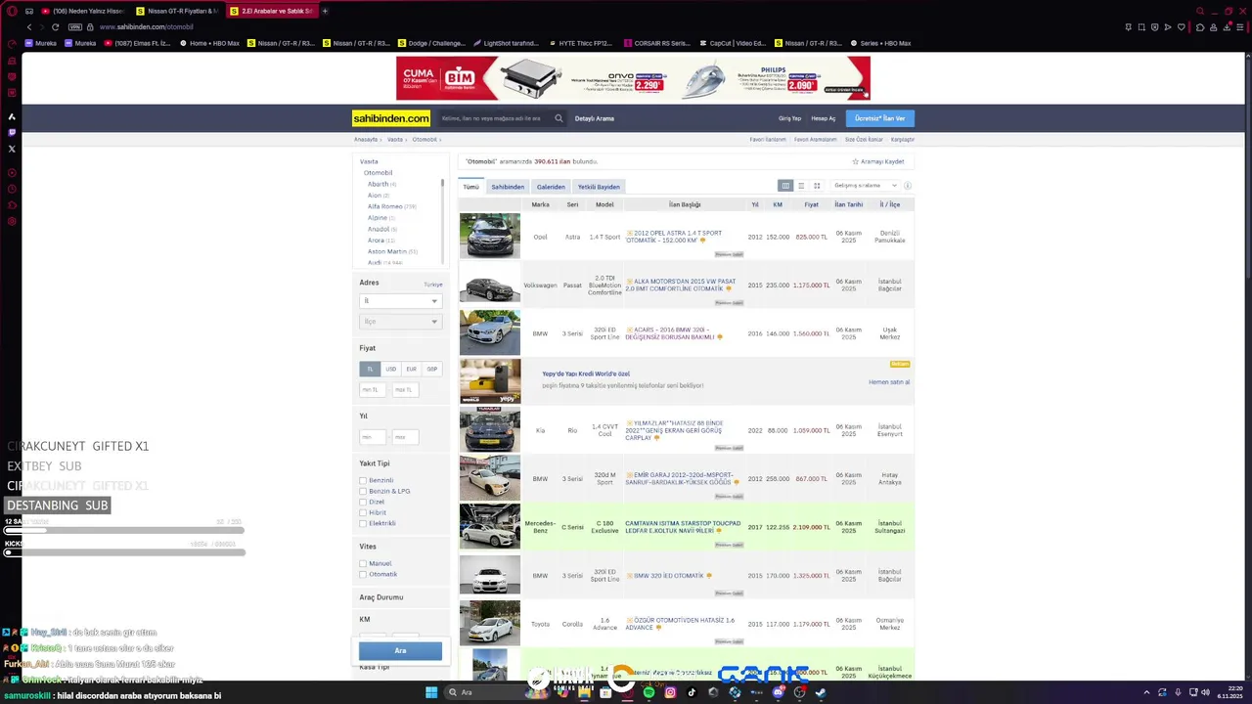This screenshot has width=1252, height=704.
Task: Expand the Araç Durumu filter section
Action: pos(381,597)
